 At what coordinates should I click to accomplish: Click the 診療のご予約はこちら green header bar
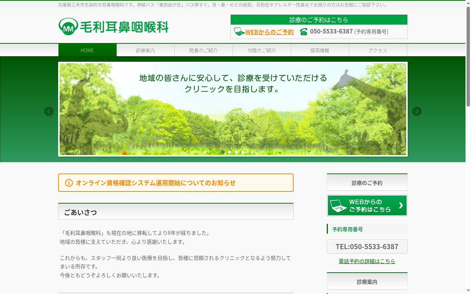pyautogui.click(x=319, y=20)
